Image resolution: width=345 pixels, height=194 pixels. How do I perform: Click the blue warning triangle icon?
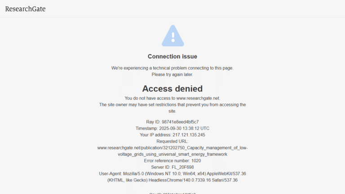tap(172, 35)
